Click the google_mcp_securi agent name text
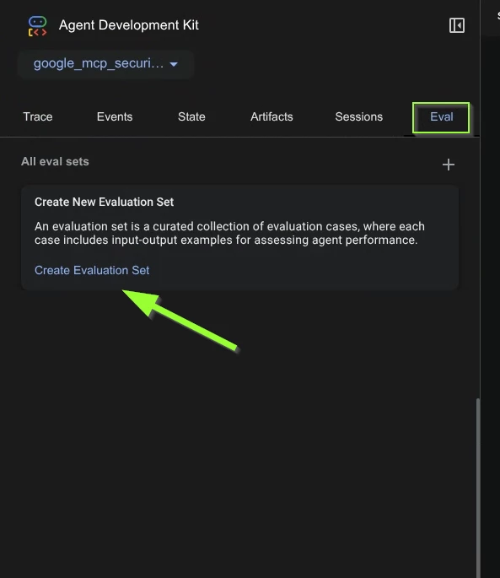500x578 pixels. click(99, 63)
